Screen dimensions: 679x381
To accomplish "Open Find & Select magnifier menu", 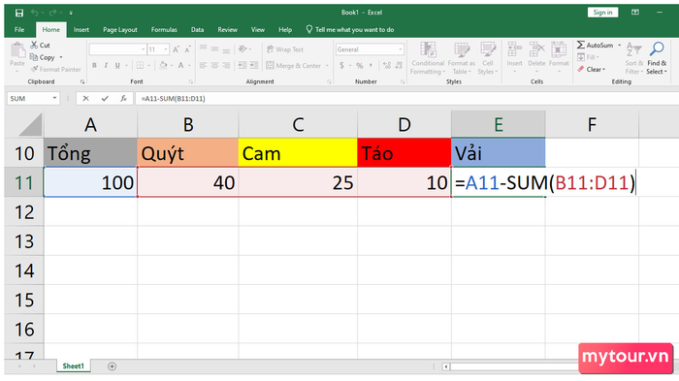I will [657, 58].
